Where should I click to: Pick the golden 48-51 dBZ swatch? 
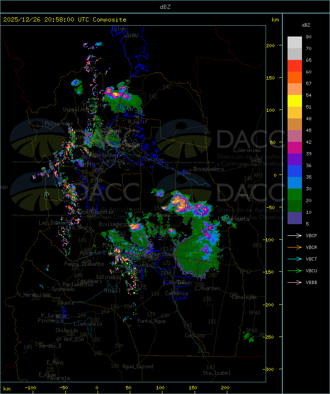coord(295,113)
